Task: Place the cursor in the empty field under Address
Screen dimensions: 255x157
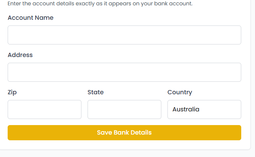Action: pyautogui.click(x=124, y=72)
